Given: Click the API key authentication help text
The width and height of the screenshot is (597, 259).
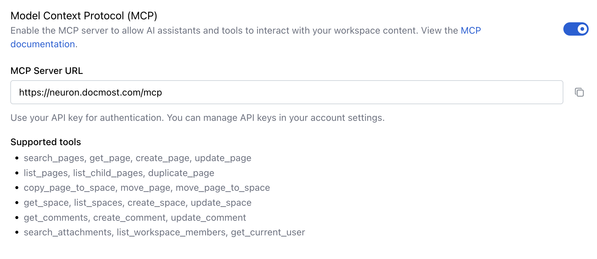Looking at the screenshot, I should [198, 118].
